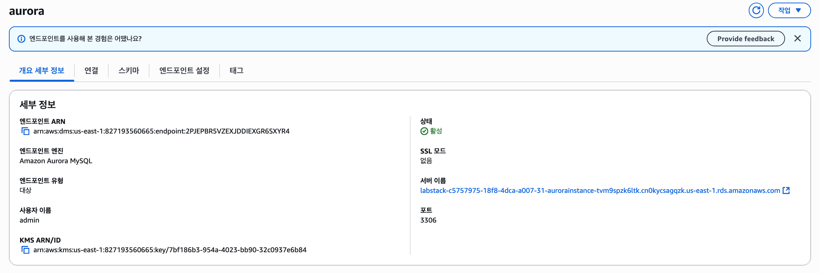Open the 스키마 tab

click(x=128, y=70)
